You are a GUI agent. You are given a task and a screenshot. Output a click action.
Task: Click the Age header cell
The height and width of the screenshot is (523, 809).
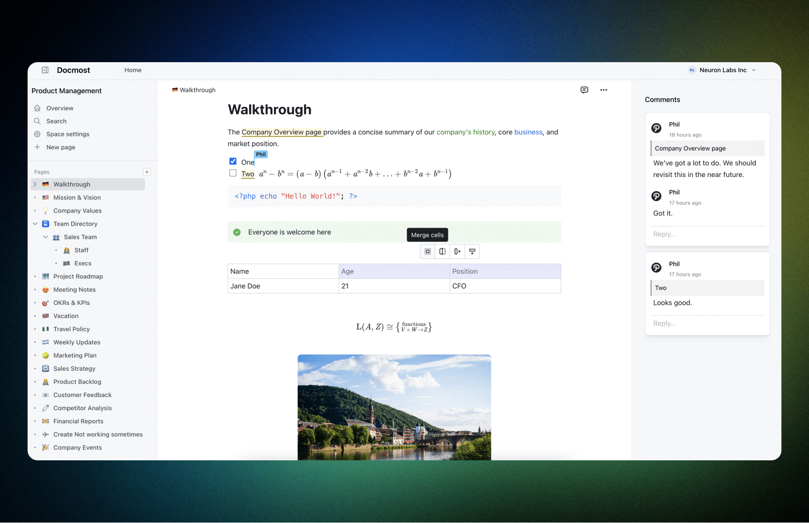coord(394,271)
